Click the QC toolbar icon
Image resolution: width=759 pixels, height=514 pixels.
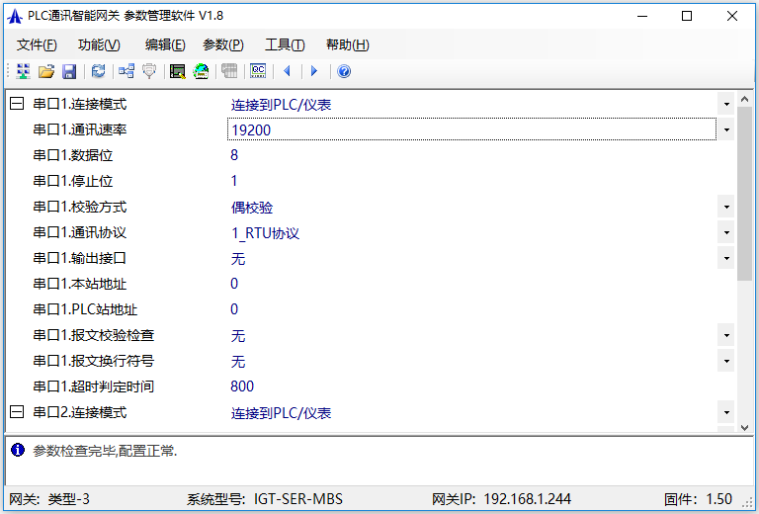(258, 71)
